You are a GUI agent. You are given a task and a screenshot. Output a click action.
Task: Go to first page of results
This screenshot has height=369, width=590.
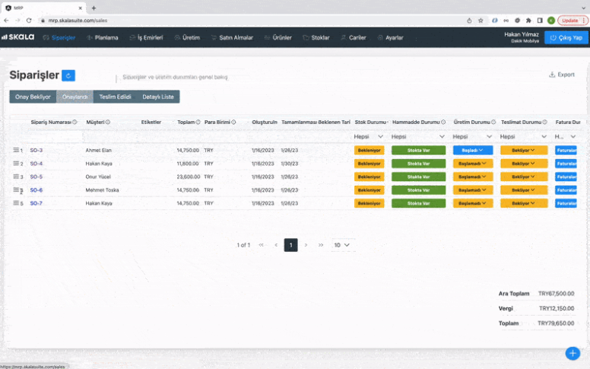(x=261, y=245)
